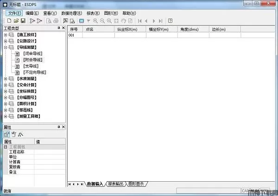Open the 数据处理(R) menu
278x196 pixels.
tap(72, 13)
